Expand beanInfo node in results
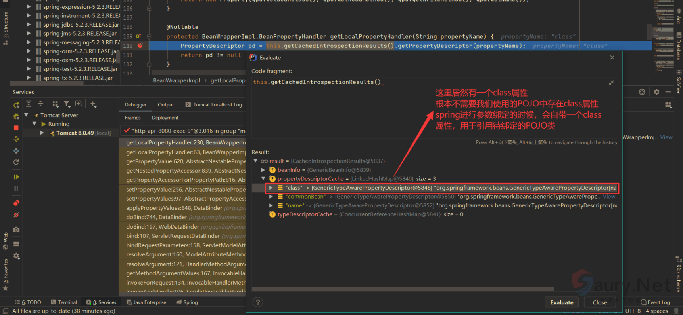Screen dimensions: 683x315 coord(263,170)
